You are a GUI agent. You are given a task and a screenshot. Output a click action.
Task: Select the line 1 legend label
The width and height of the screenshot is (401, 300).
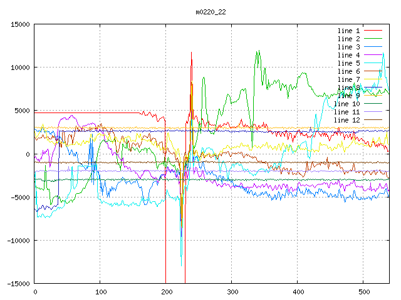[x=348, y=31]
